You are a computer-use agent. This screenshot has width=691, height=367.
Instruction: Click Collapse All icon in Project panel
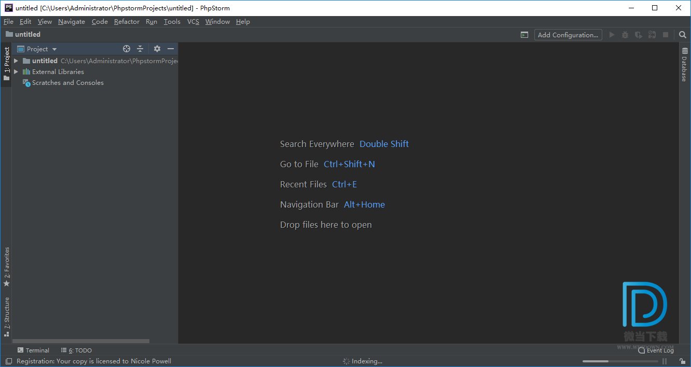140,49
